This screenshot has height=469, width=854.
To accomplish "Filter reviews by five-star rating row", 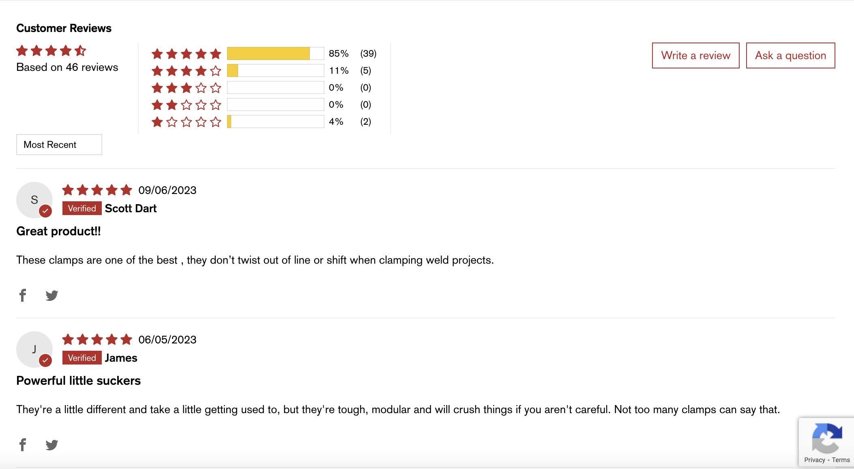I will tap(264, 53).
